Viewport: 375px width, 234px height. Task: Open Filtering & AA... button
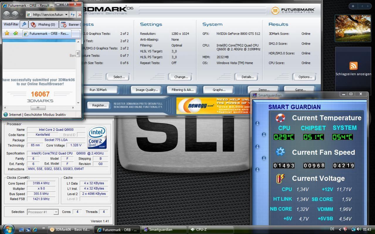182,90
